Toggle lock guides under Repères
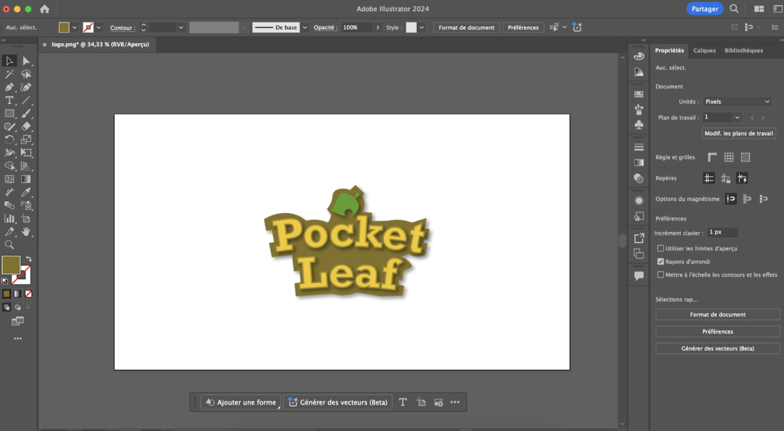Image resolution: width=784 pixels, height=431 pixels. pyautogui.click(x=725, y=178)
